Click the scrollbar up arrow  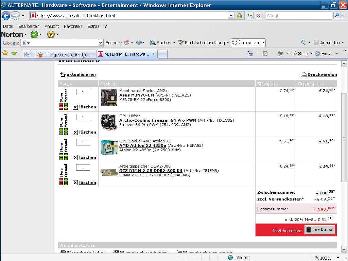pos(344,64)
